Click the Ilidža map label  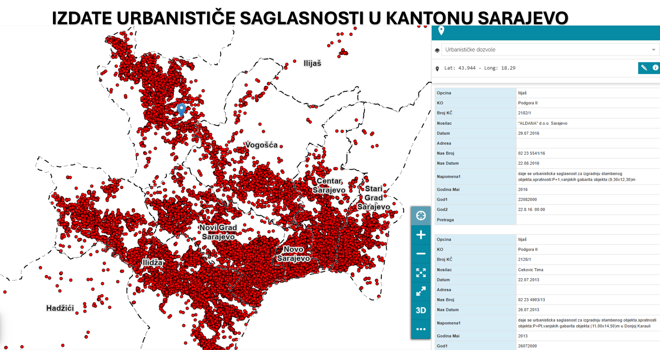click(153, 262)
